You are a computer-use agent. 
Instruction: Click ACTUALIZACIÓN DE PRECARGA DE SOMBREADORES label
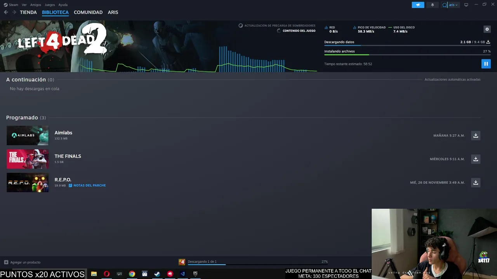click(x=280, y=26)
